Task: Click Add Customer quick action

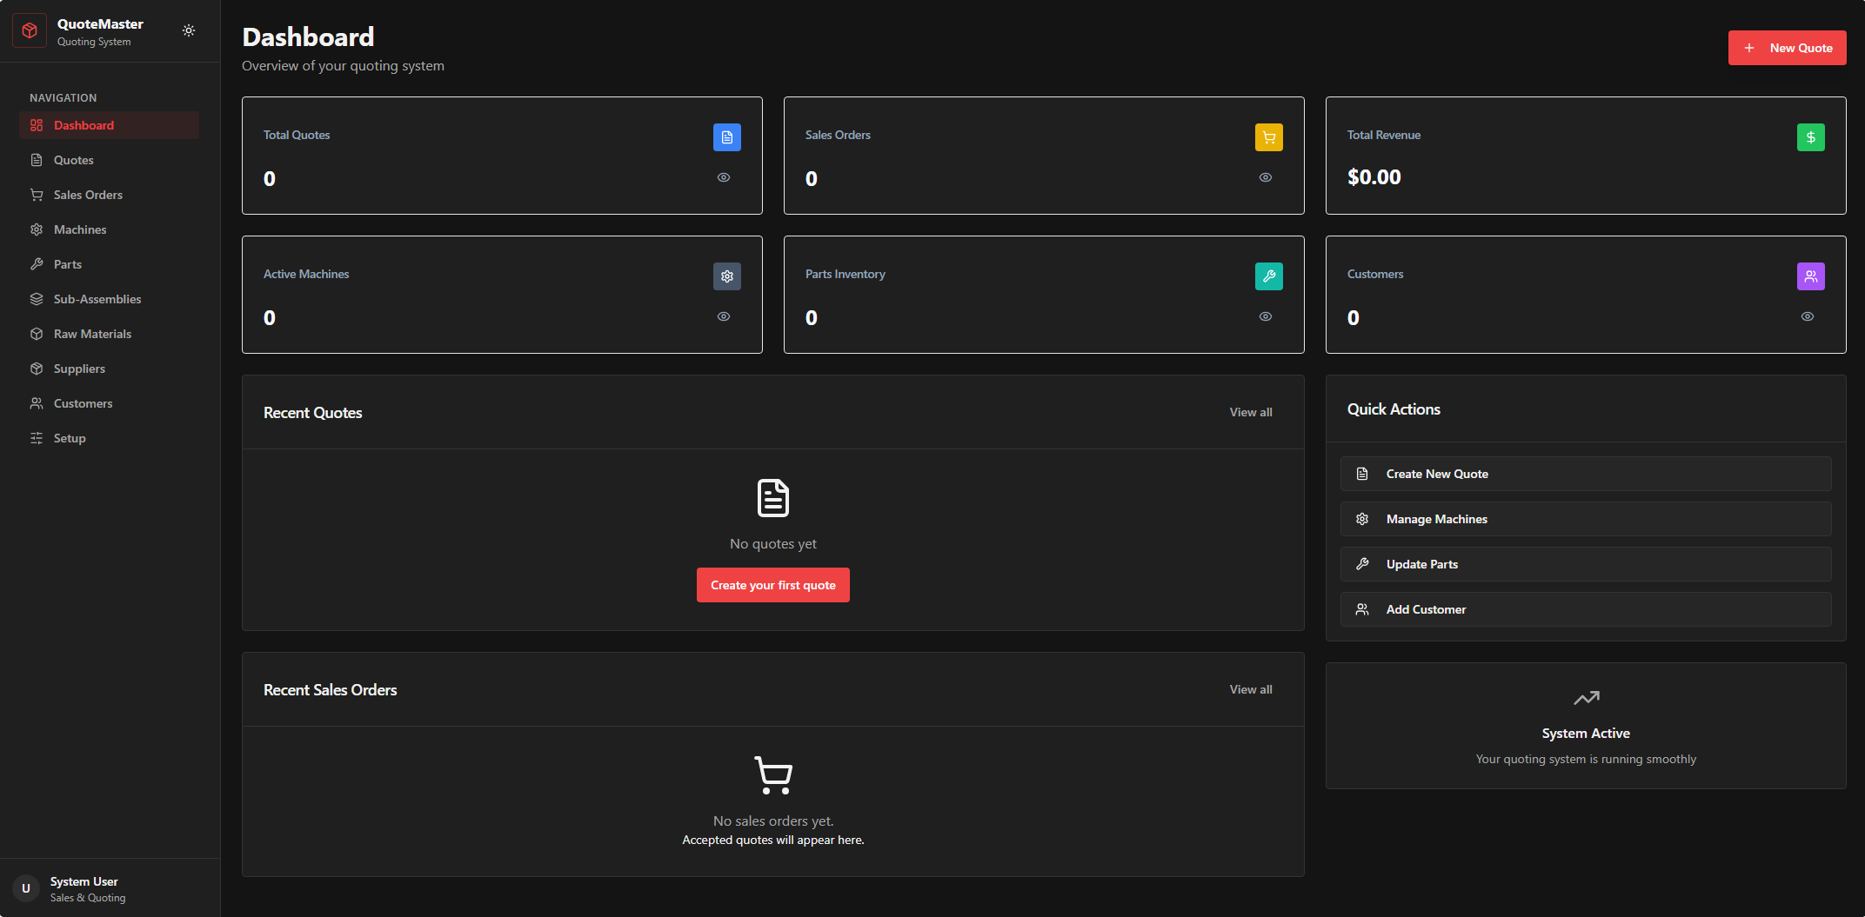Action: point(1586,609)
